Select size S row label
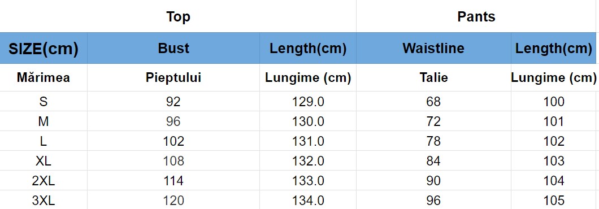This screenshot has width=599, height=209. (44, 101)
